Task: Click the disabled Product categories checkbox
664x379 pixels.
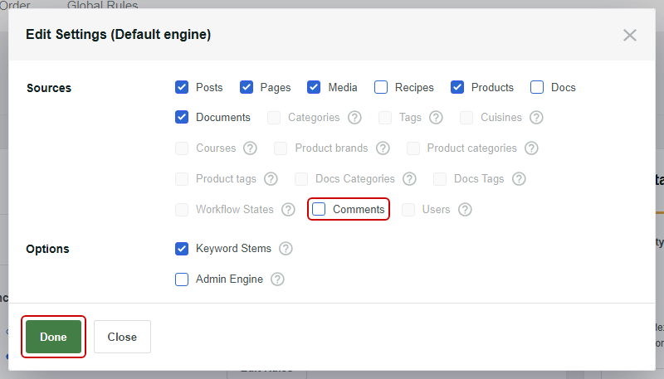Action: (x=413, y=148)
